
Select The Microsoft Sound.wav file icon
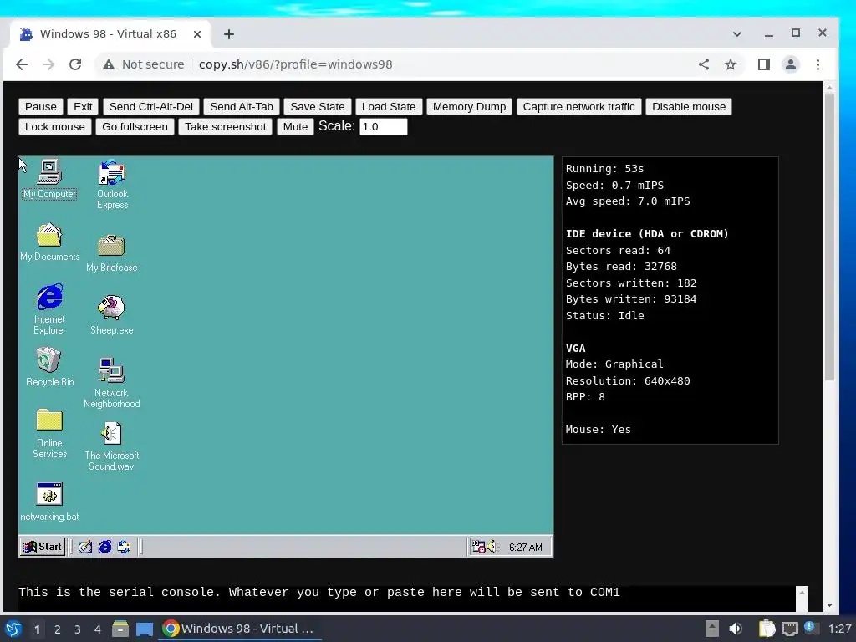111,446
